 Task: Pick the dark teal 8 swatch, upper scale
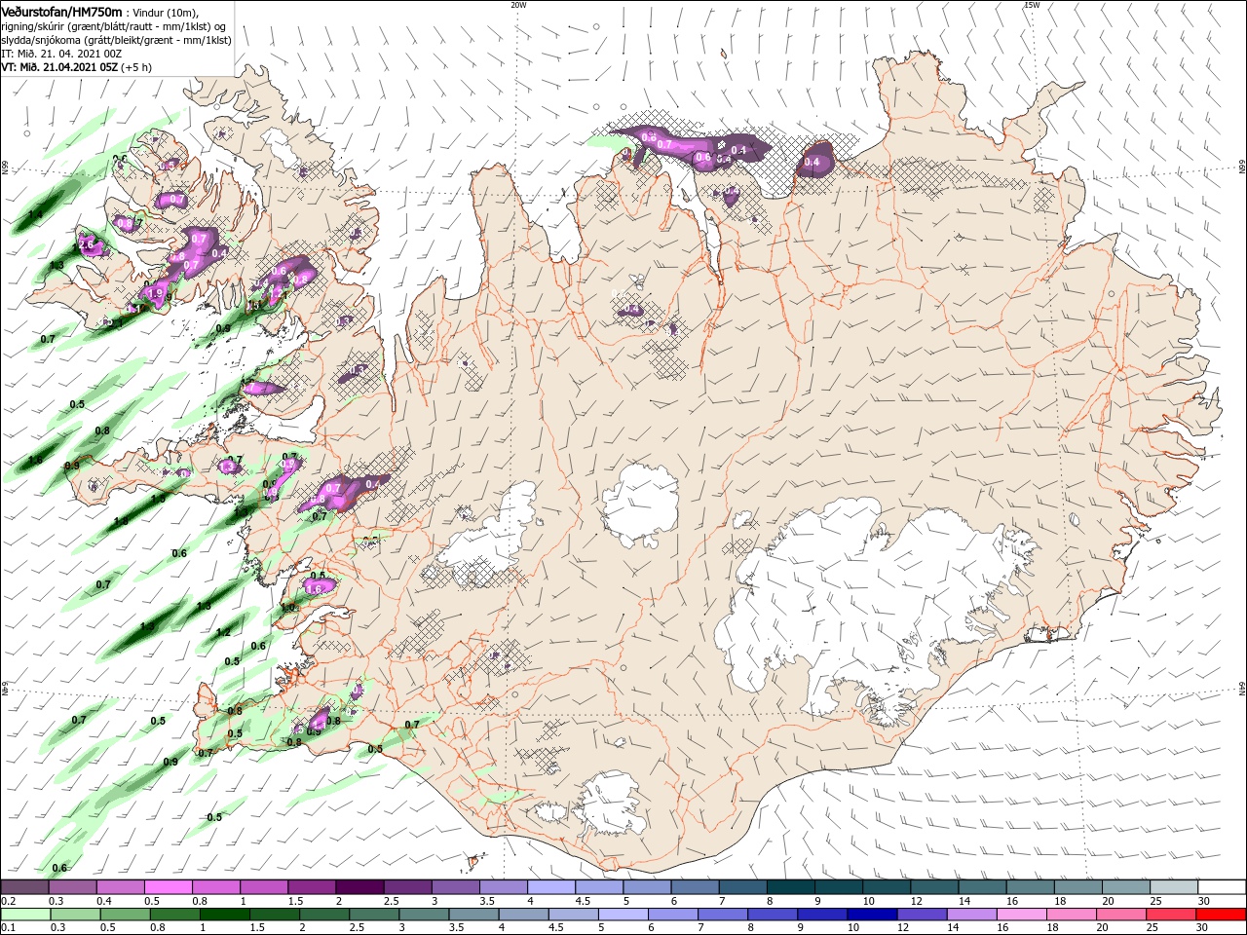pos(791,887)
